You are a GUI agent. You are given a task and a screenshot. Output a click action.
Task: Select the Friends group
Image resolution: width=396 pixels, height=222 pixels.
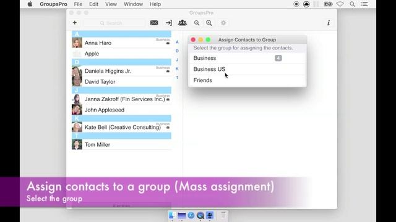pos(247,80)
